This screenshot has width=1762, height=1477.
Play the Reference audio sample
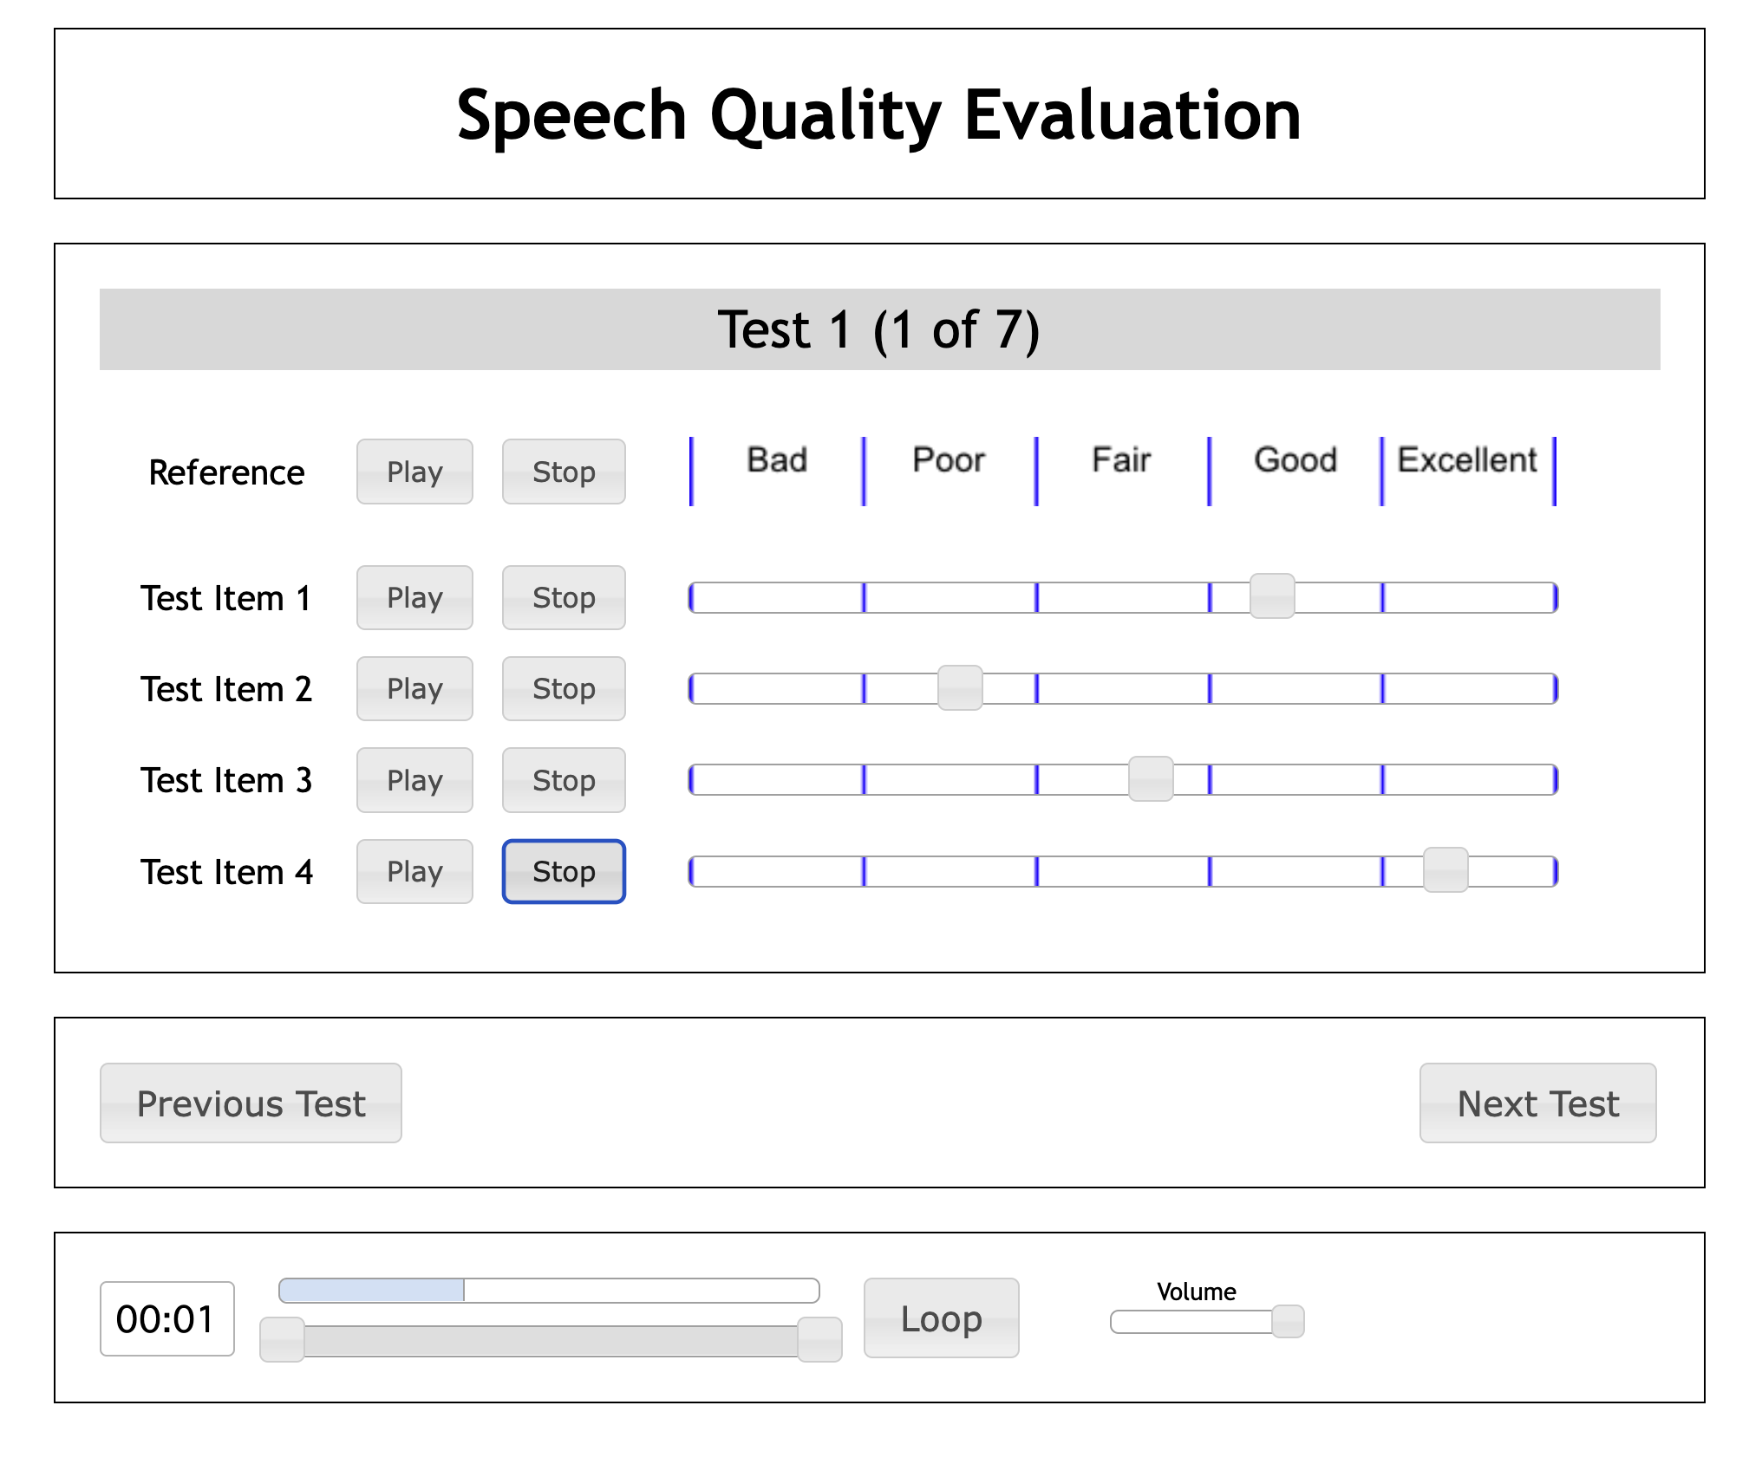[414, 472]
